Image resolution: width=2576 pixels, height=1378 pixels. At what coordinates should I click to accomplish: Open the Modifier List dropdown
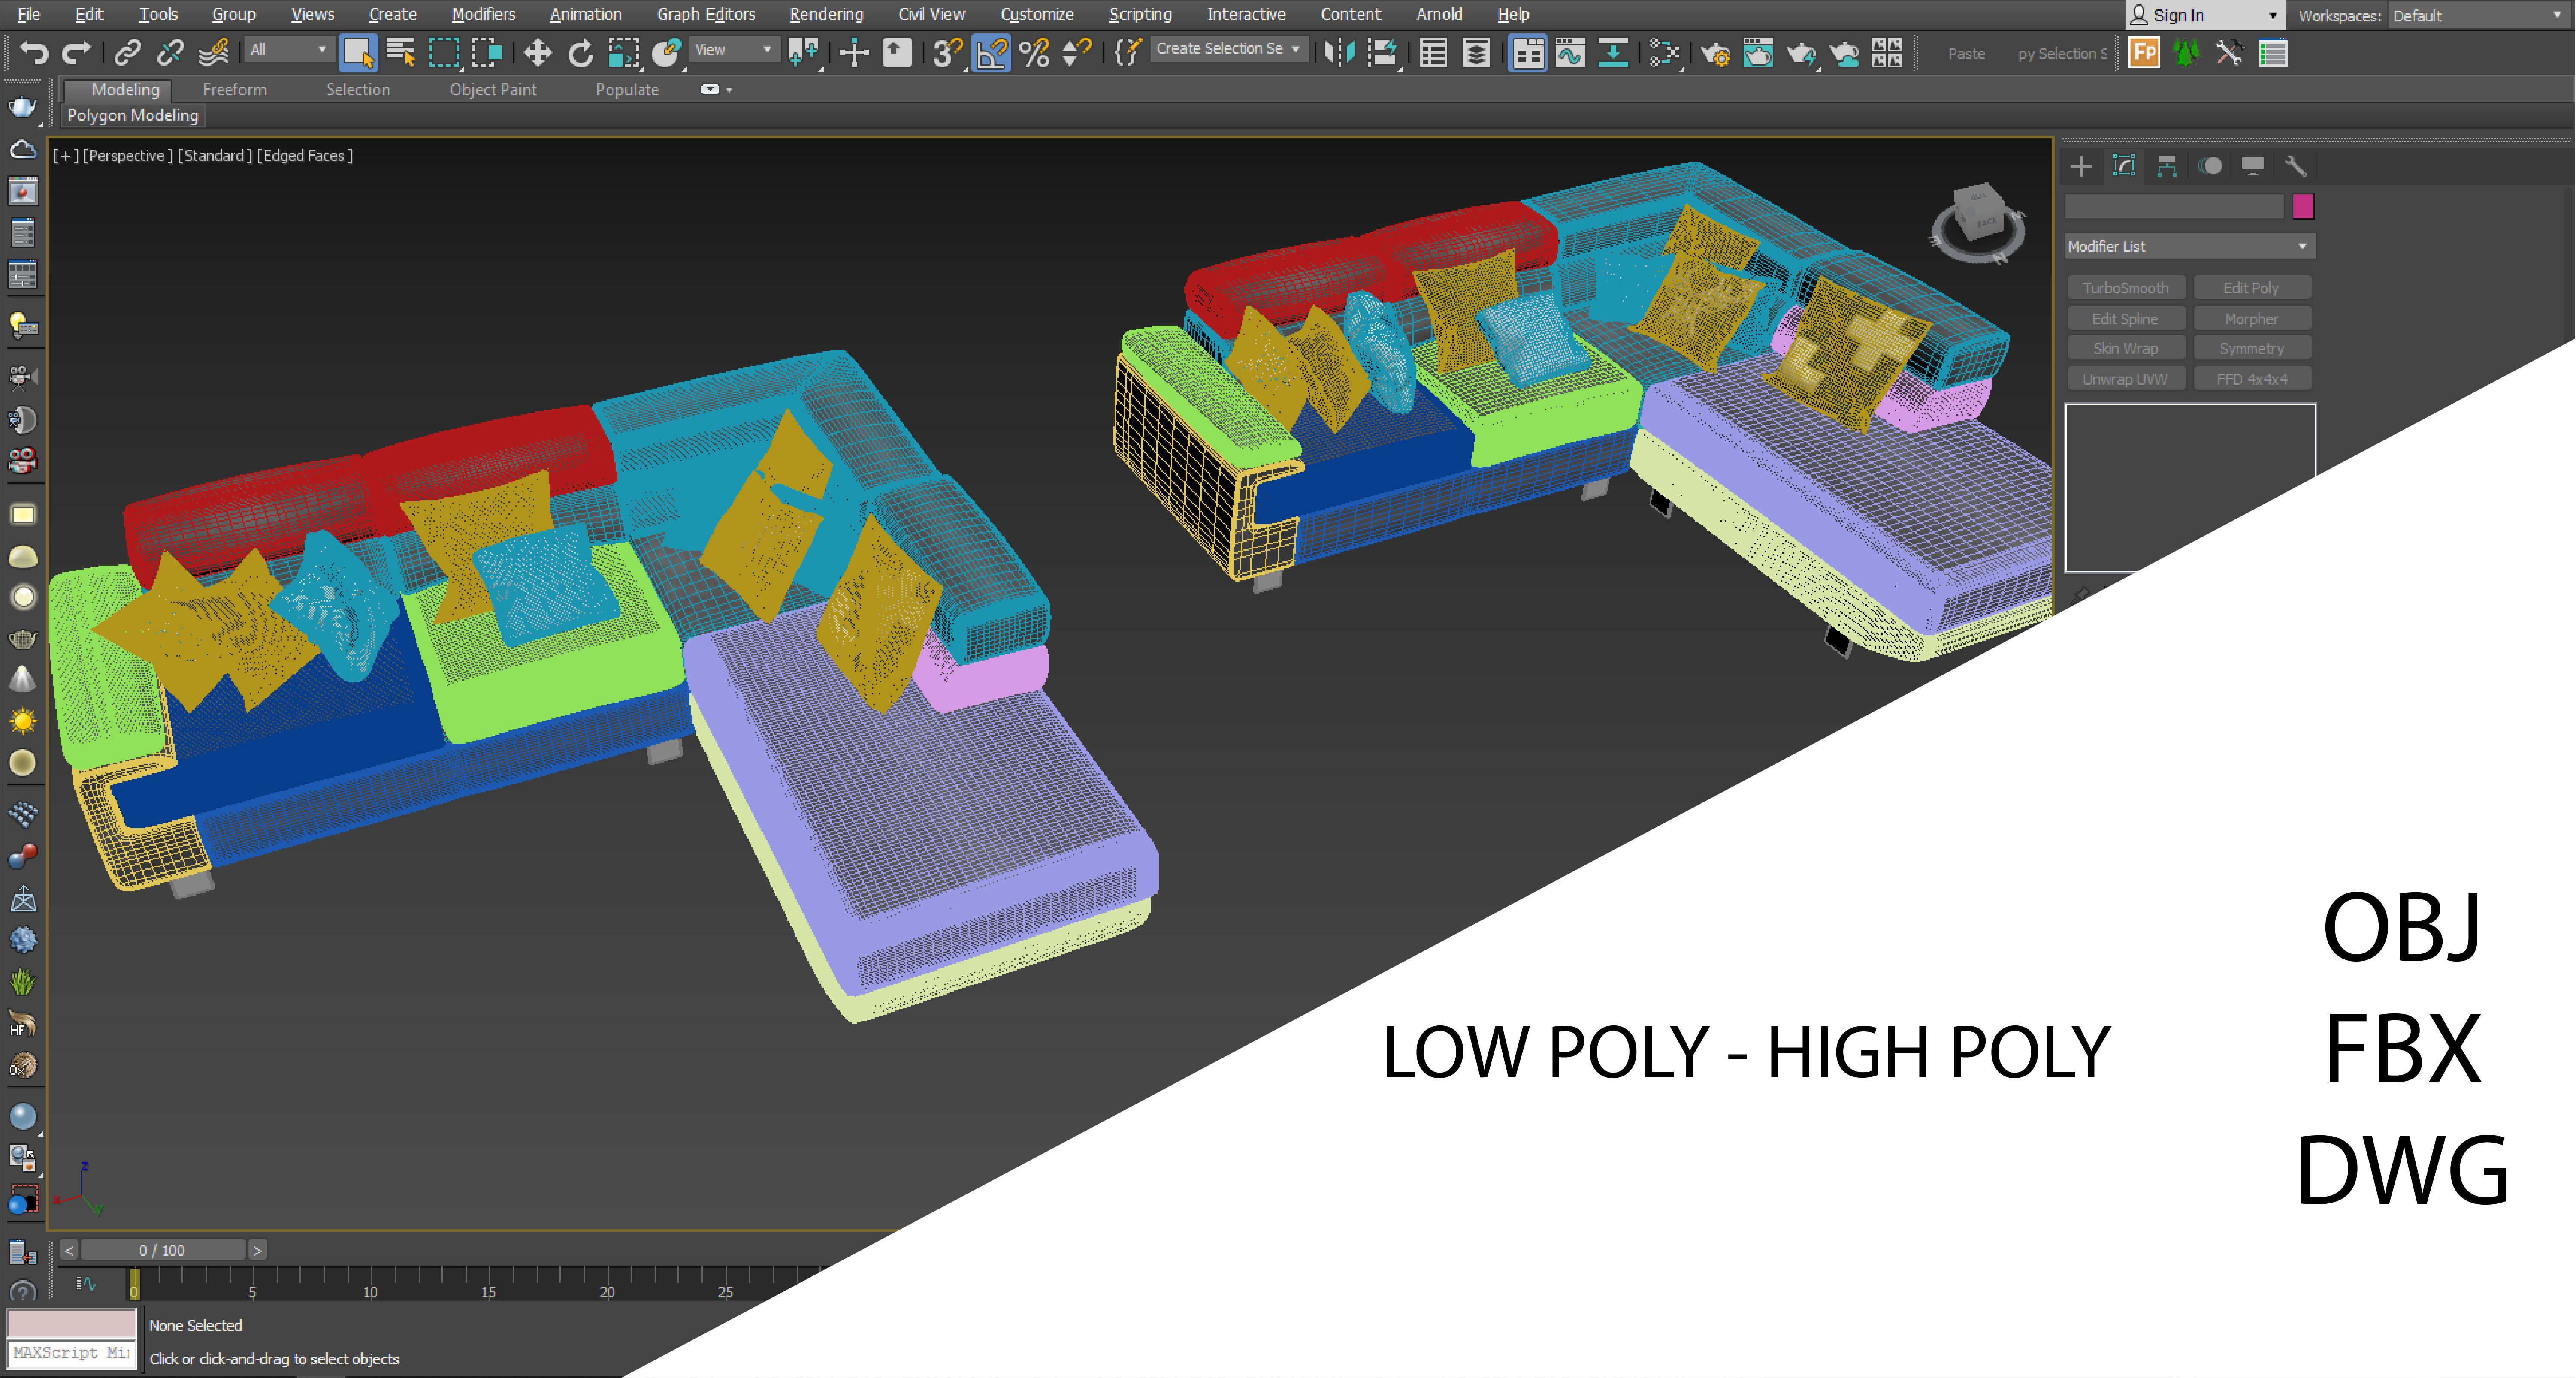click(2190, 247)
